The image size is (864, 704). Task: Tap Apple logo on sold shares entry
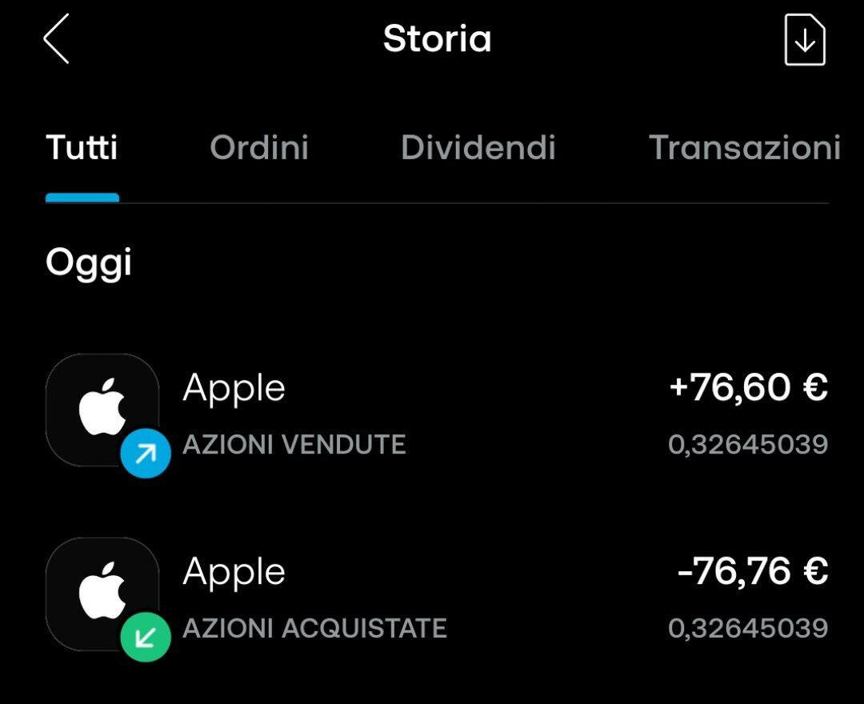102,408
